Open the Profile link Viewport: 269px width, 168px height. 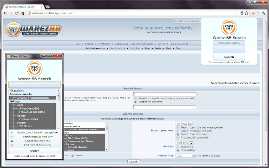[x=161, y=44]
